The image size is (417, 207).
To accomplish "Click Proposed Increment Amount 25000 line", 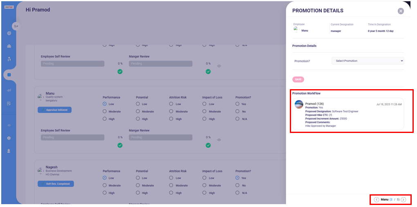I will coord(326,119).
